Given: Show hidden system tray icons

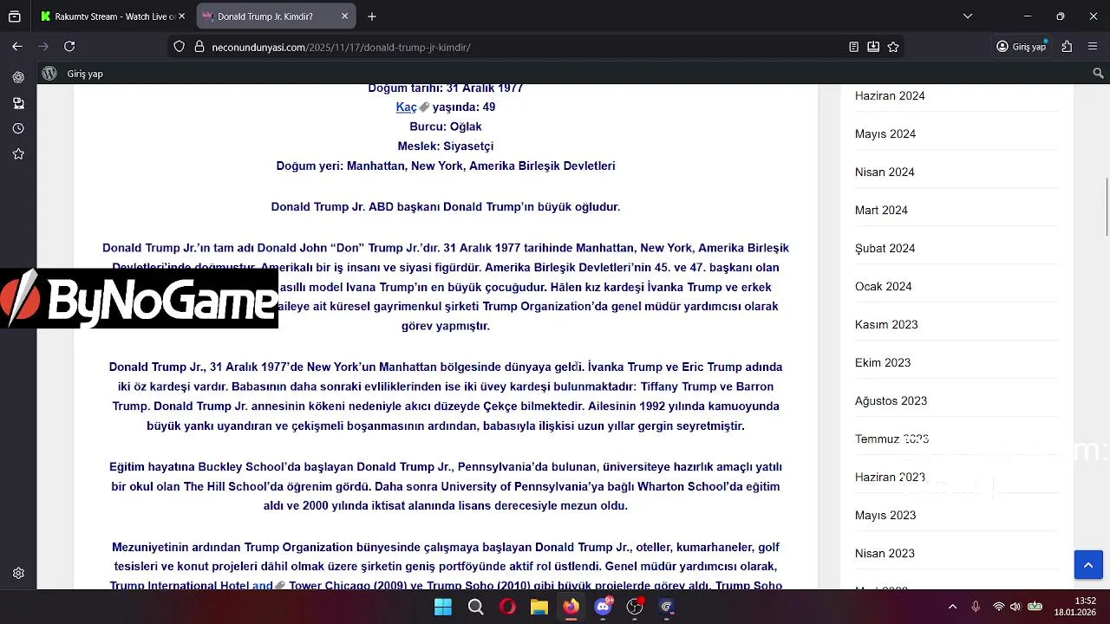Looking at the screenshot, I should pyautogui.click(x=952, y=607).
